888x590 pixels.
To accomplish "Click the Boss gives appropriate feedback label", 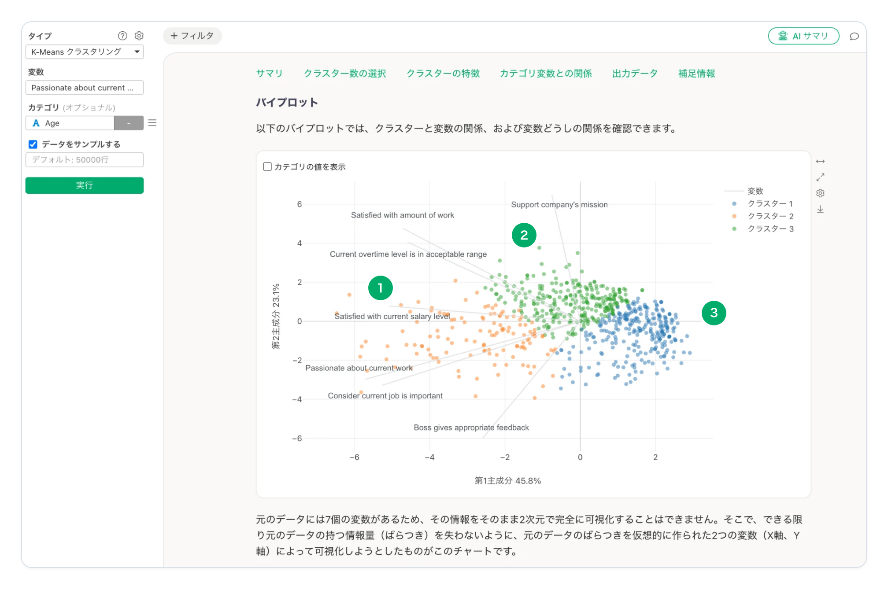I will (471, 428).
